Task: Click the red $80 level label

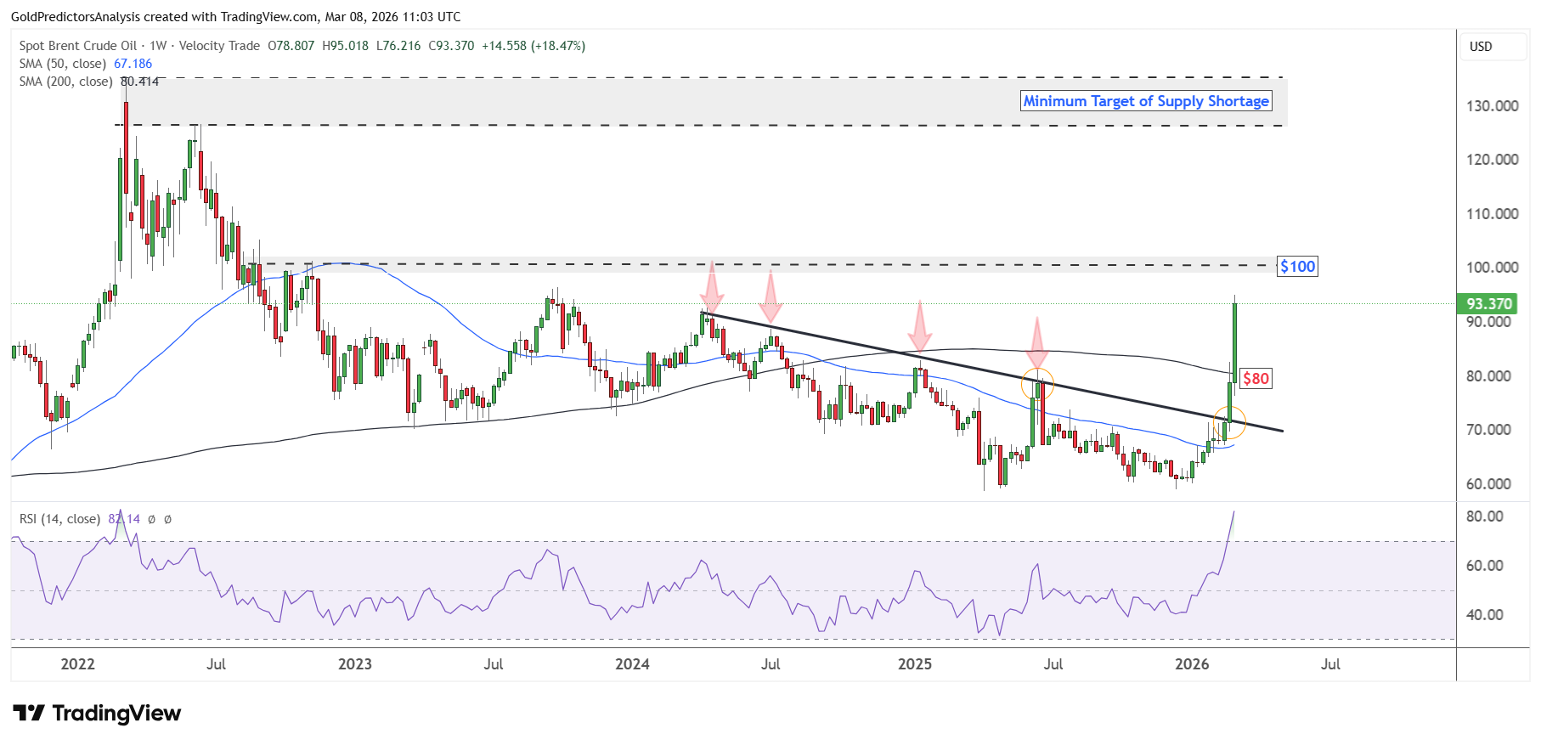Action: click(x=1256, y=379)
